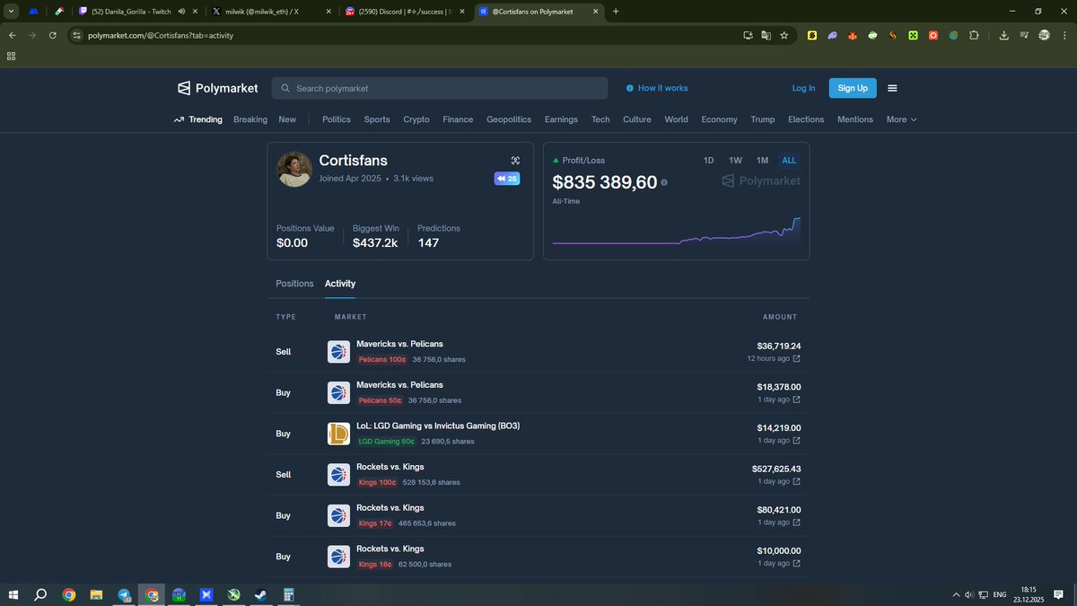Screen dimensions: 1077x606
Task: Click the yellow S extension icon
Action: [x=811, y=35]
